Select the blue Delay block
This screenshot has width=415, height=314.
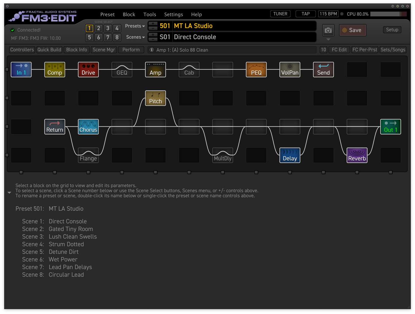[290, 155]
